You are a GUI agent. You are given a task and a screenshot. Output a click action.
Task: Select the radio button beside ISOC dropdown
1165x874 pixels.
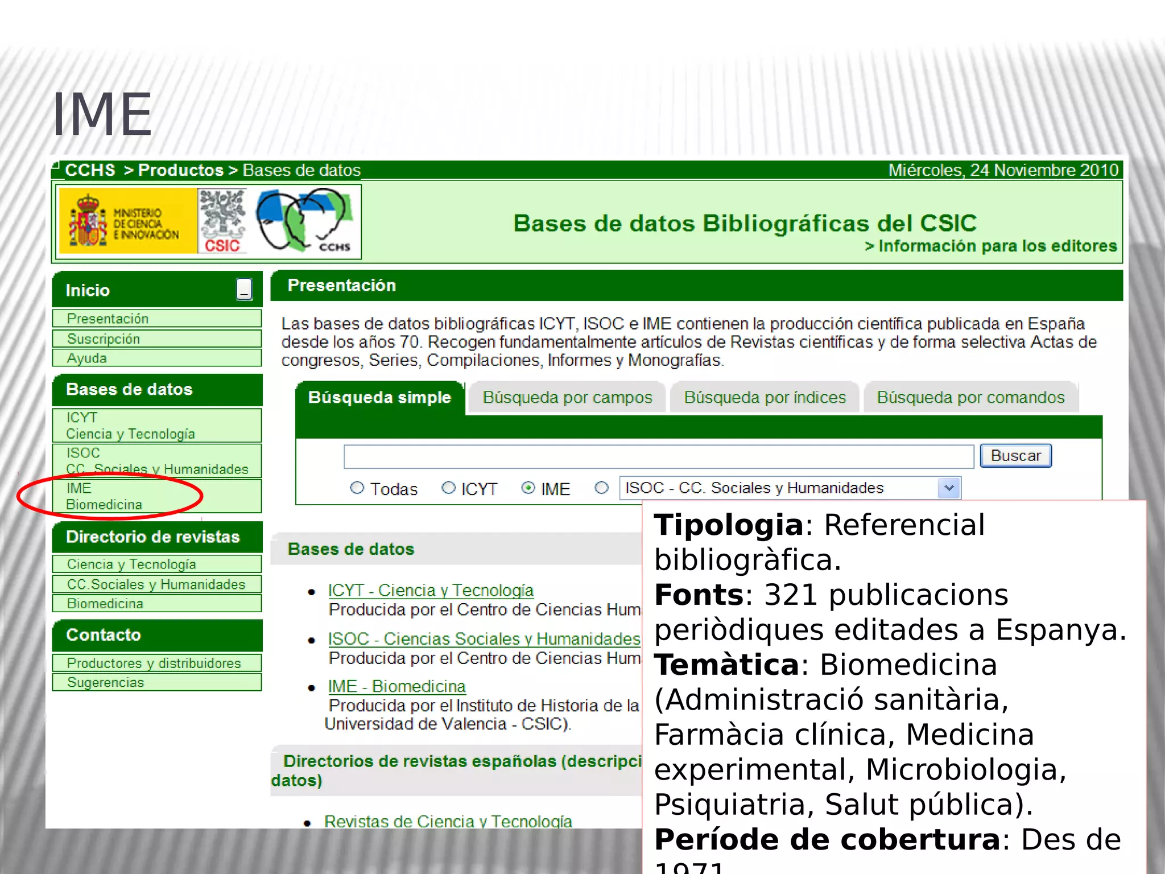click(x=601, y=488)
